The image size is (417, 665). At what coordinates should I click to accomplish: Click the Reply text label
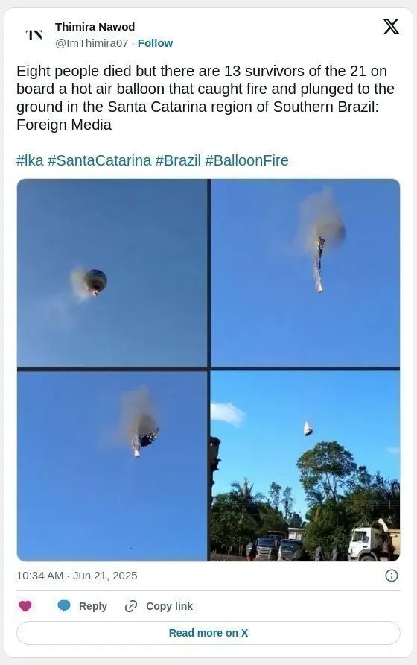coord(93,606)
